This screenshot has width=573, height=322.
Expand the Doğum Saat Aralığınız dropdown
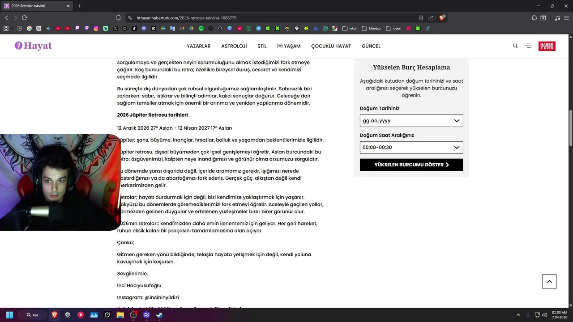tap(411, 148)
